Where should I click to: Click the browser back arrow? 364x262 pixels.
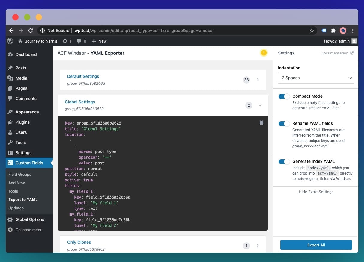(11, 31)
